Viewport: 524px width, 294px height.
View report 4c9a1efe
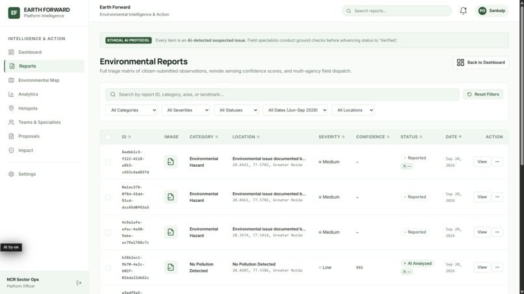tap(482, 232)
